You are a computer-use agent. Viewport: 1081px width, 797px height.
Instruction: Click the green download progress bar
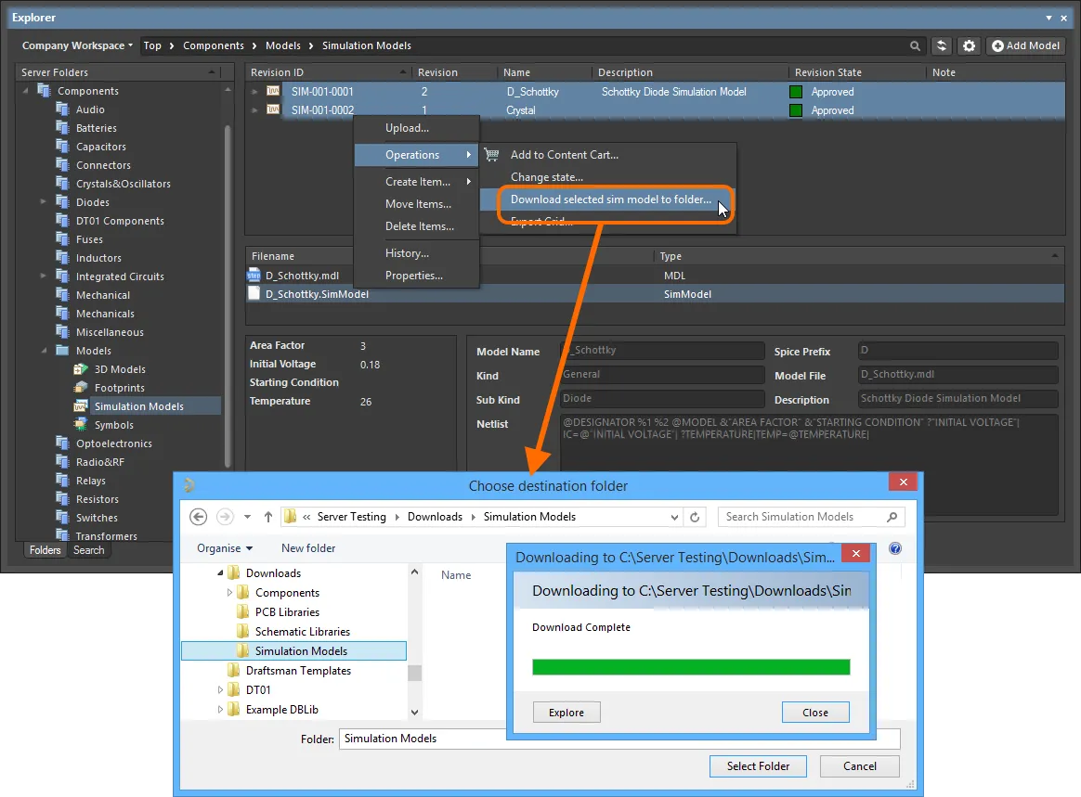[691, 667]
